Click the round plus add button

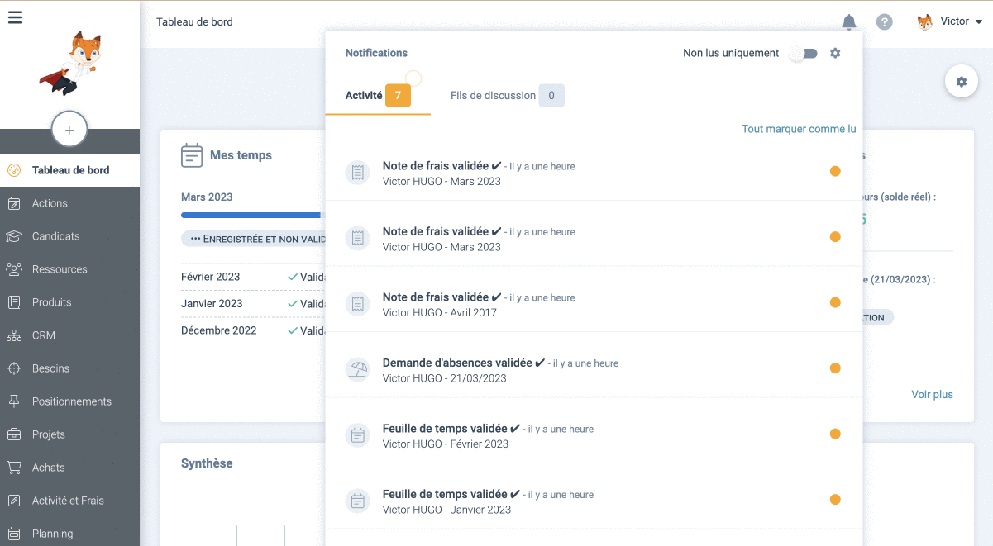(69, 130)
